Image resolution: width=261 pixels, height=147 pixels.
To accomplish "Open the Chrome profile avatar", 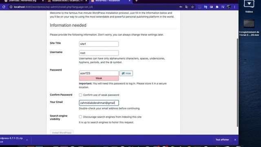I will (x=229, y=7).
